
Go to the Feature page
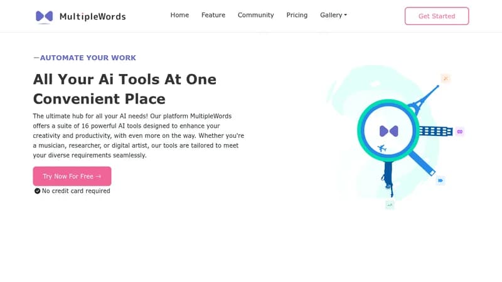213,15
